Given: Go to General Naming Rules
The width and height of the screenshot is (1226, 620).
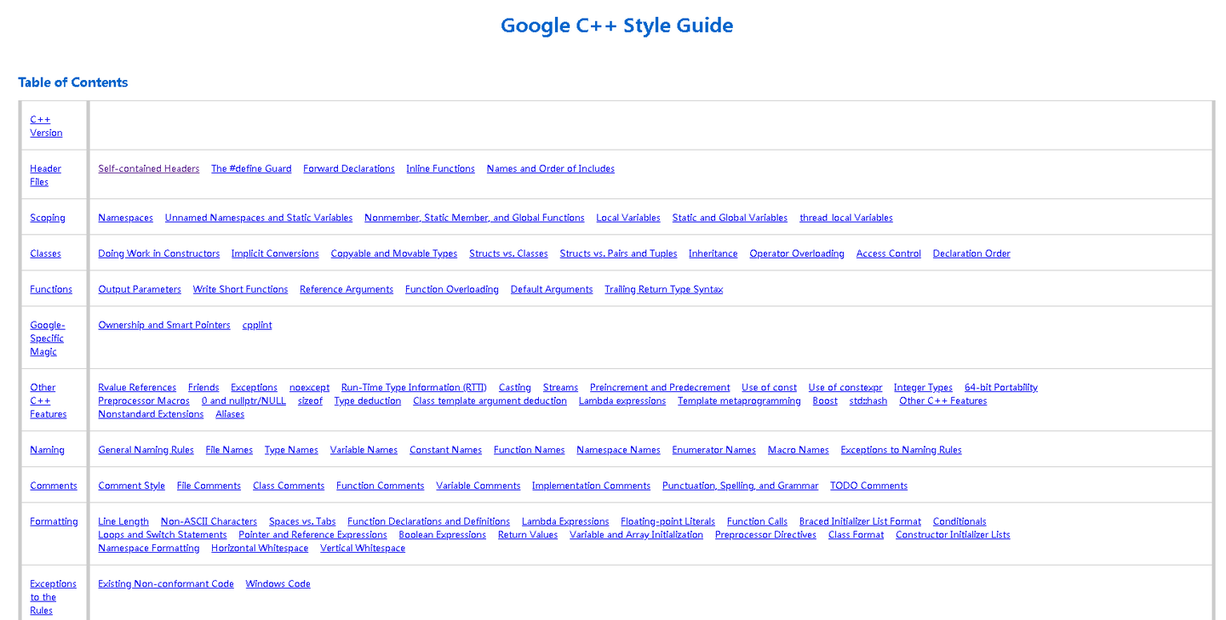Looking at the screenshot, I should (x=146, y=450).
